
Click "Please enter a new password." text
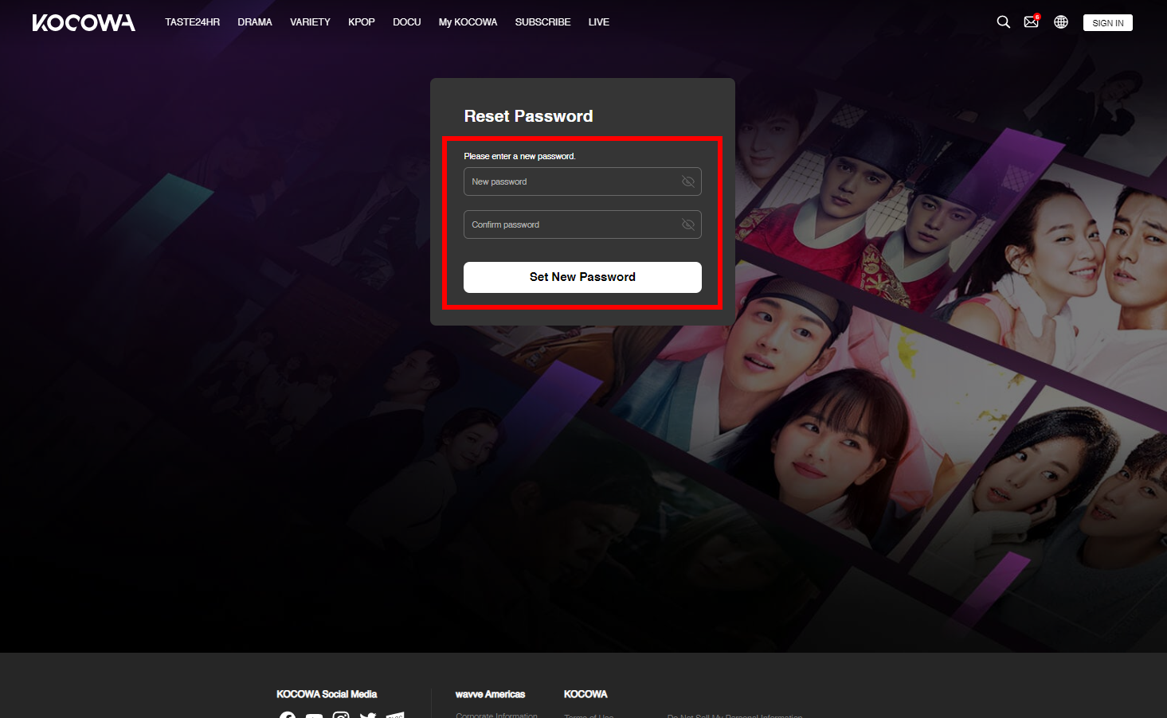[519, 156]
